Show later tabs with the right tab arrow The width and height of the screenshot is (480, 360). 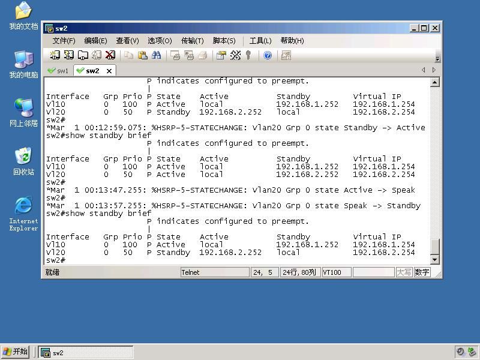434,70
